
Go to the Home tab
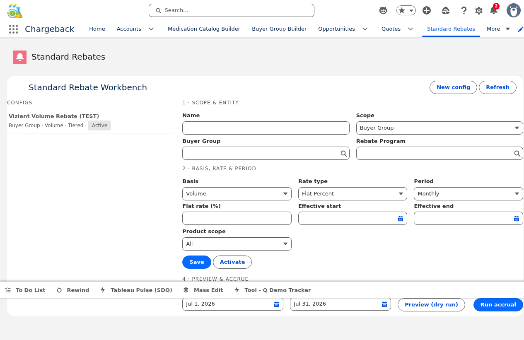(97, 29)
